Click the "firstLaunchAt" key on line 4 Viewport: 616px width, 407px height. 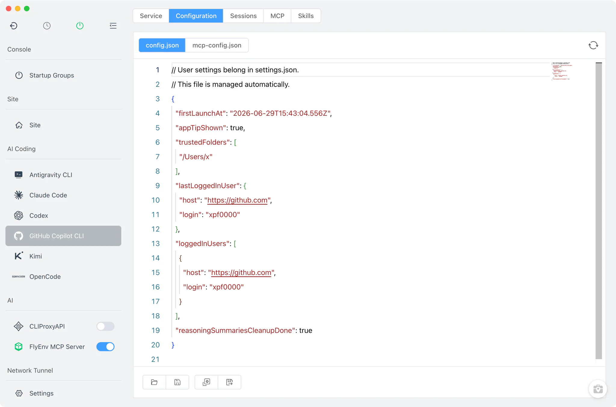click(201, 113)
